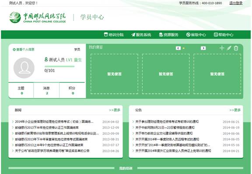Click the edit note pen icon
The height and width of the screenshot is (174, 252).
[x=229, y=48]
